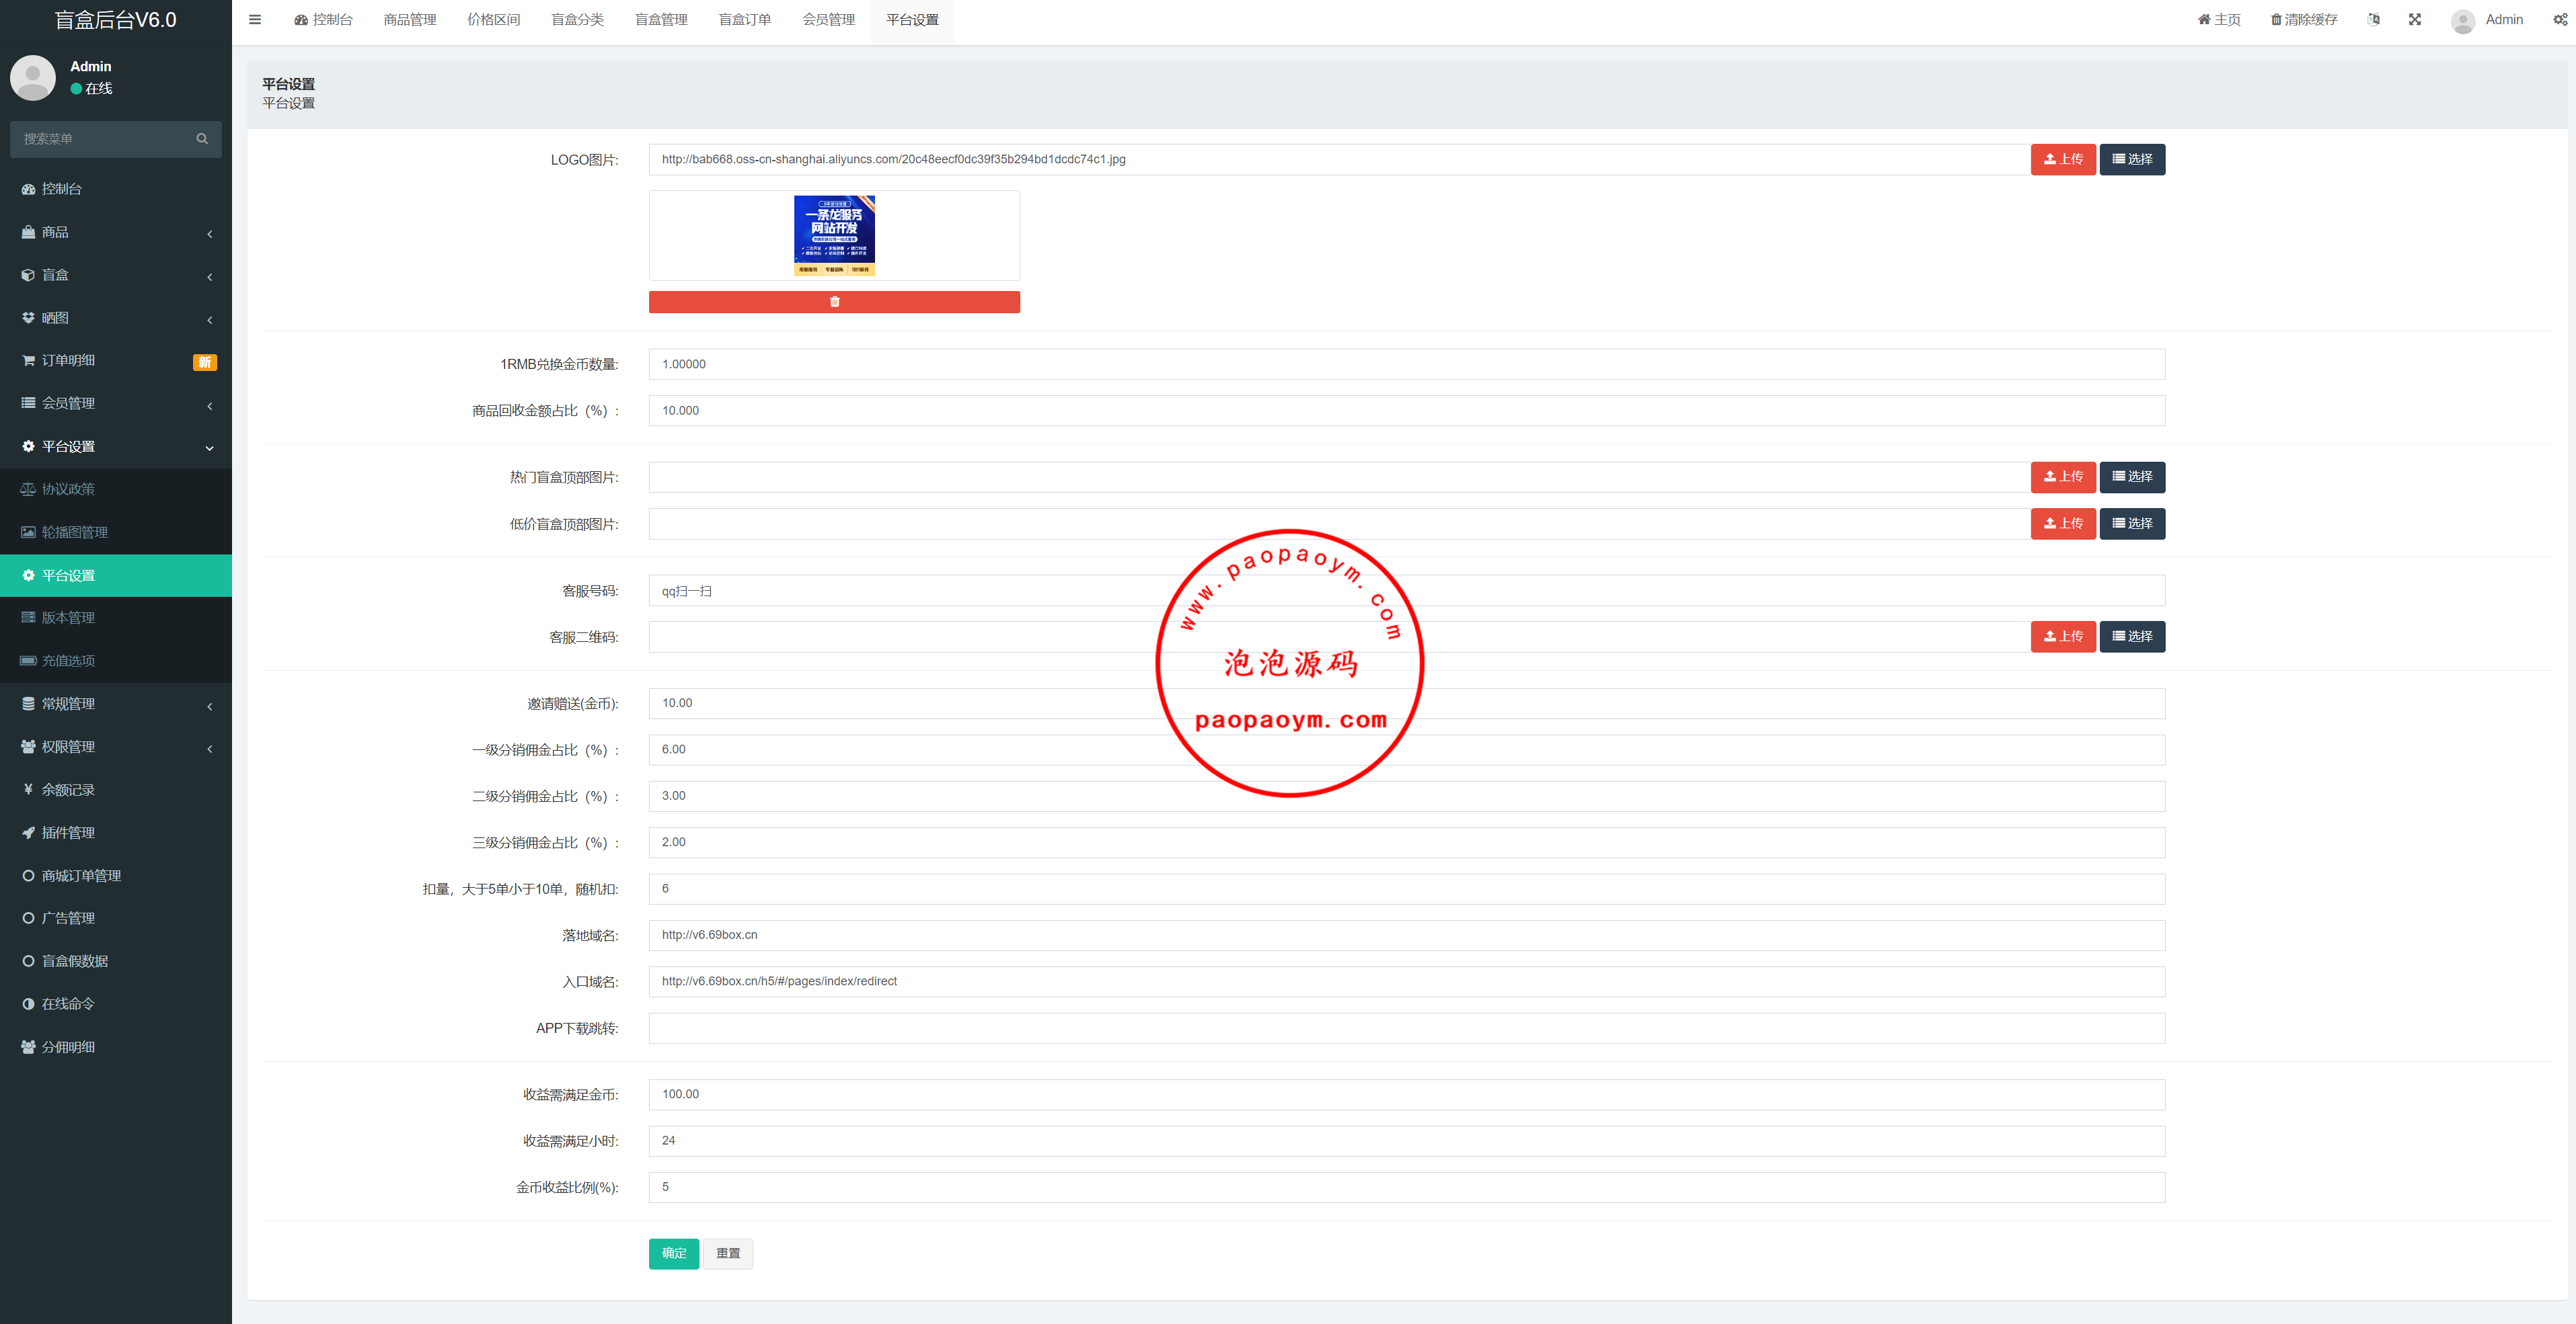This screenshot has height=1324, width=2576.
Task: Switch to the 价格区间 top tab
Action: coord(493,20)
